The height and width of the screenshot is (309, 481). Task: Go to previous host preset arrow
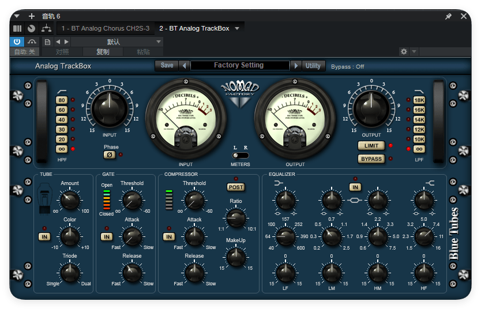pos(58,42)
